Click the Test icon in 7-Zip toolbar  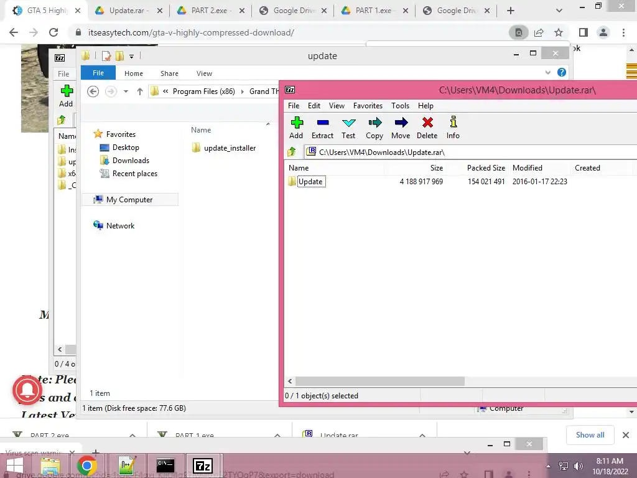pos(348,123)
